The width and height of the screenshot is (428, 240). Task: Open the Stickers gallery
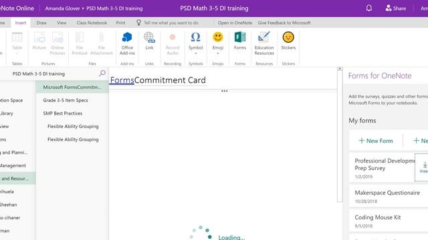tap(288, 41)
